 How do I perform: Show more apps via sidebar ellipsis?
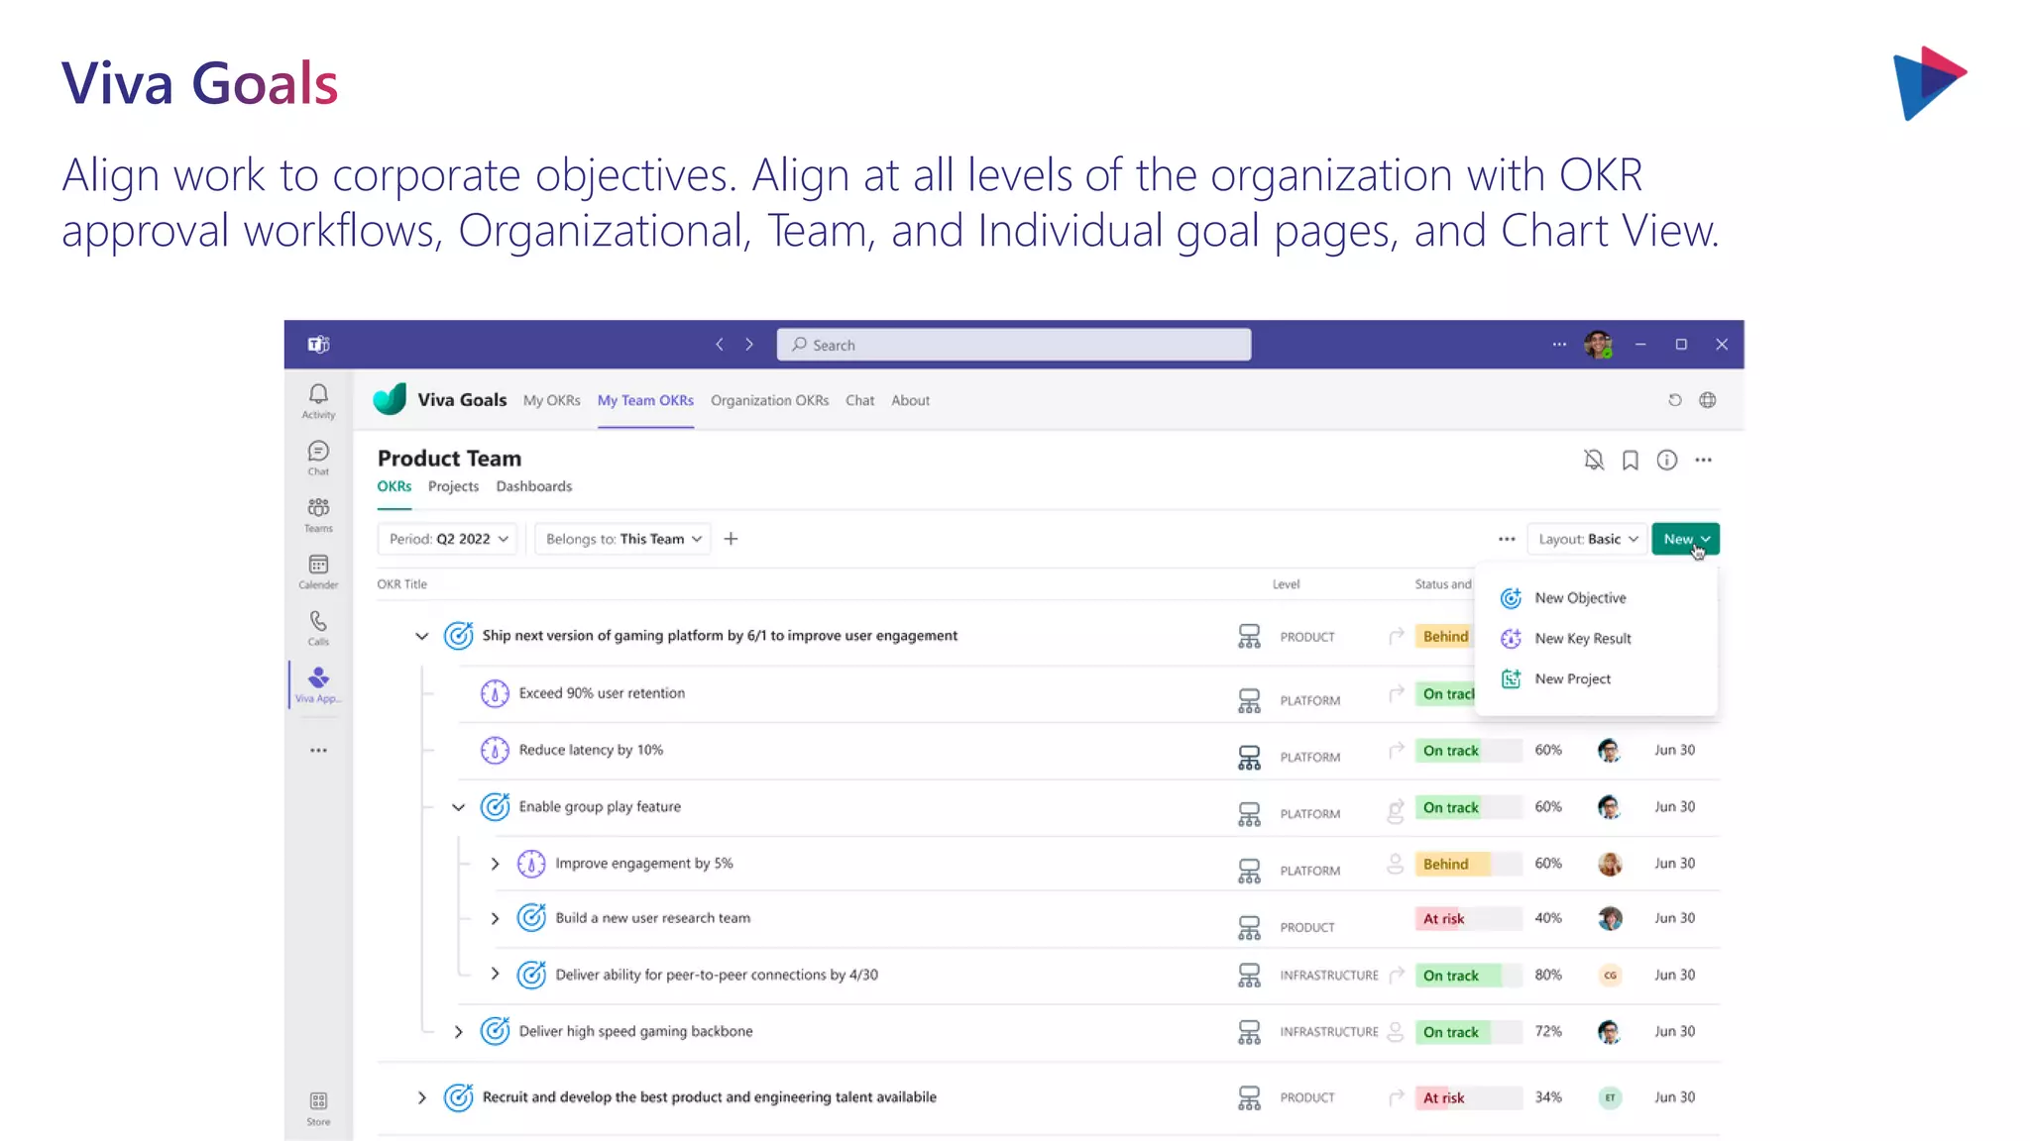[318, 751]
